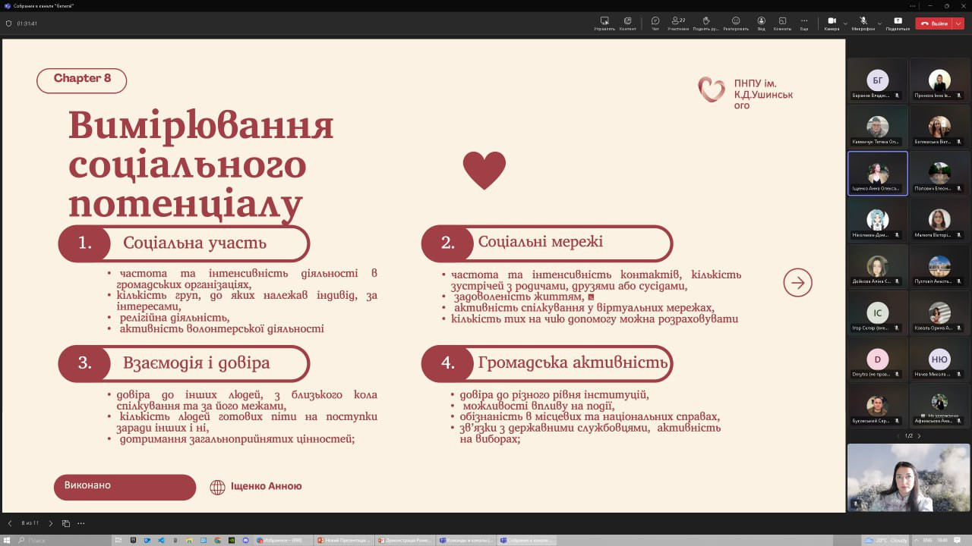Expand the microphone options dropdown arrow
The width and height of the screenshot is (972, 546).
879,24
